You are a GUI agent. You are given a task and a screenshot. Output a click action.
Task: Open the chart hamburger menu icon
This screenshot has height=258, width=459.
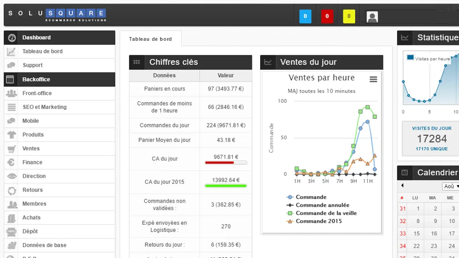click(373, 80)
